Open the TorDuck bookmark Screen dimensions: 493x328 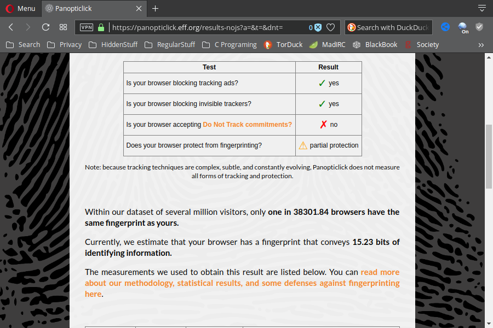(283, 45)
